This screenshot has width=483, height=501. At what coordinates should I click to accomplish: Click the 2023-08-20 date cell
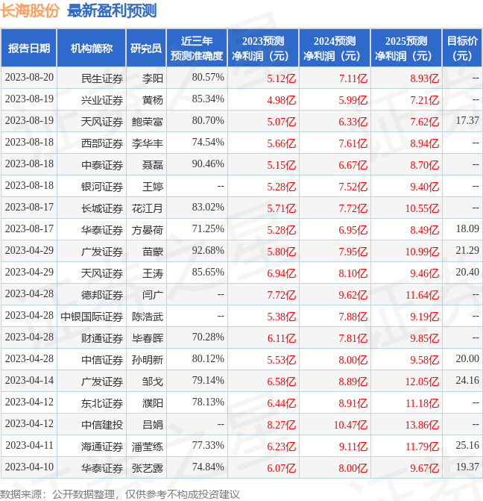pyautogui.click(x=29, y=78)
